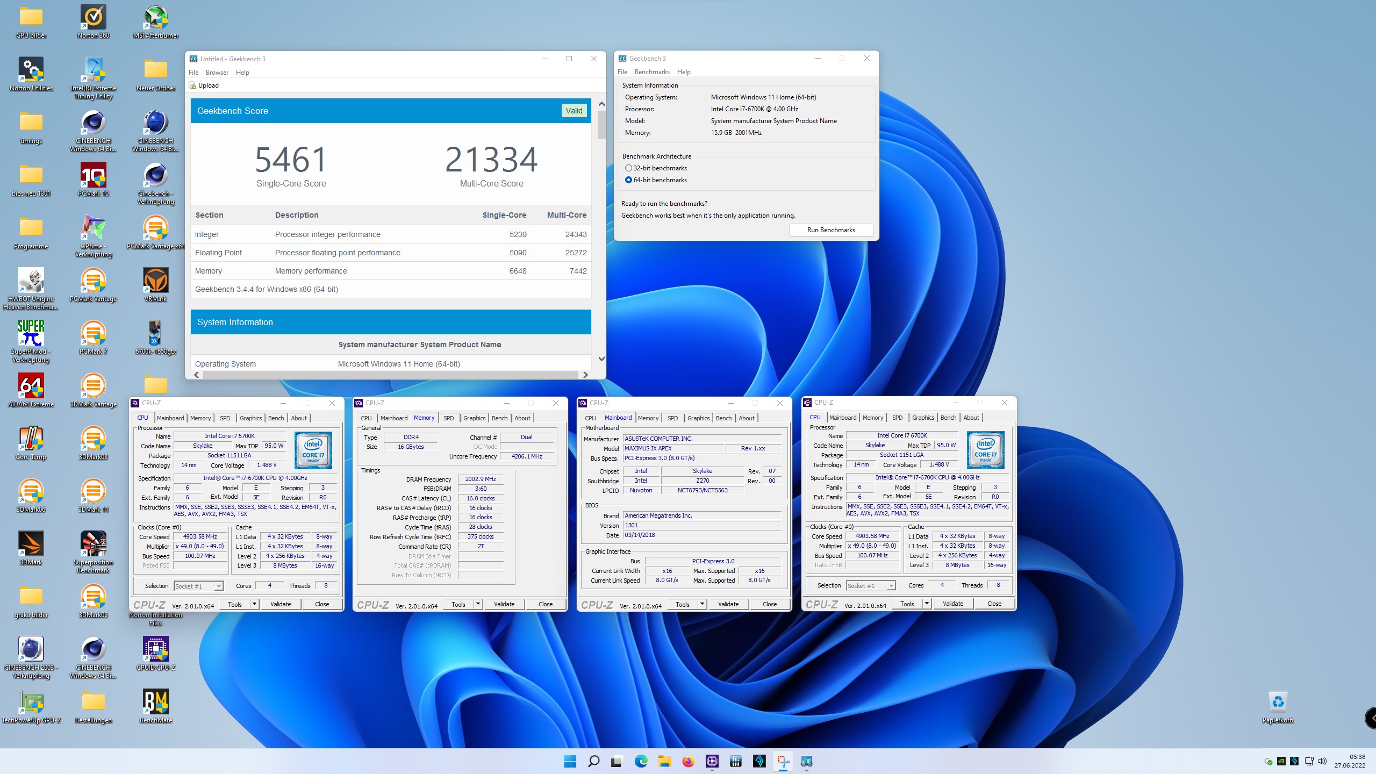Launch VRMark desktop icon
The height and width of the screenshot is (774, 1376).
[x=155, y=285]
